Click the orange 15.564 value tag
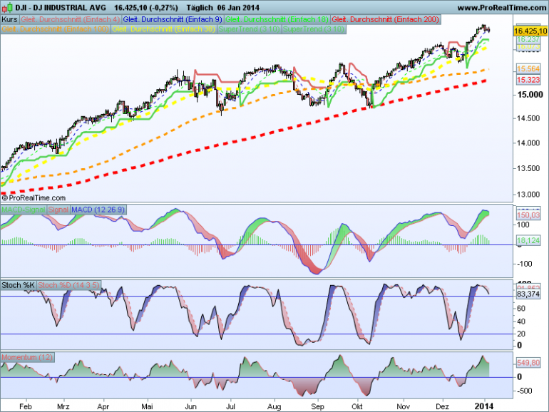The image size is (549, 412). click(528, 68)
